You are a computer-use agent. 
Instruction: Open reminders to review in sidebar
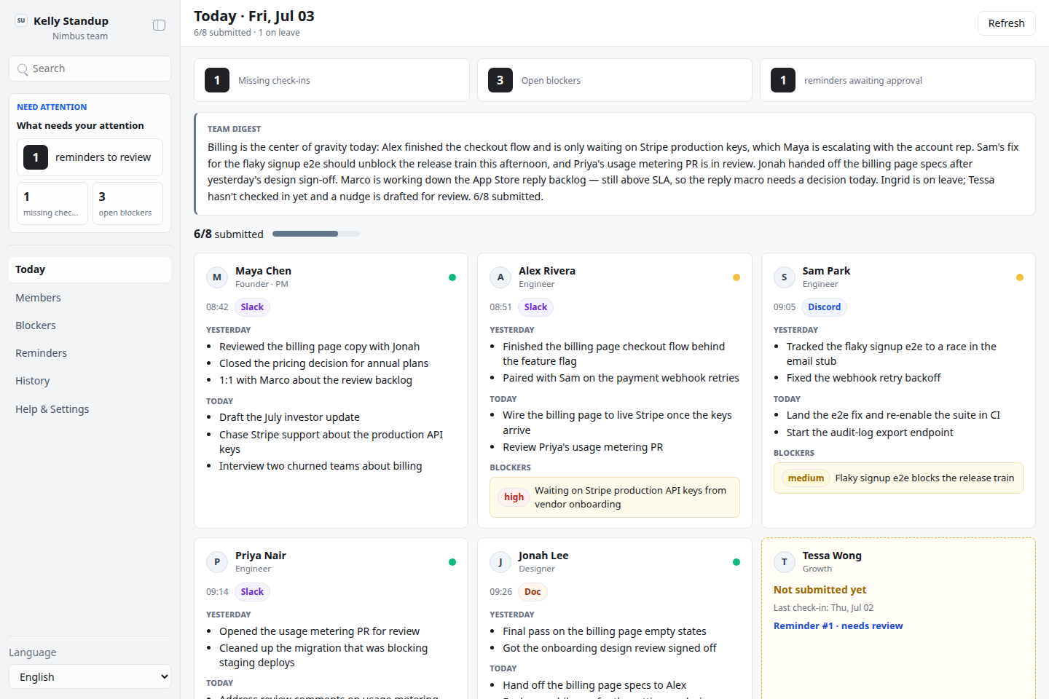point(90,157)
